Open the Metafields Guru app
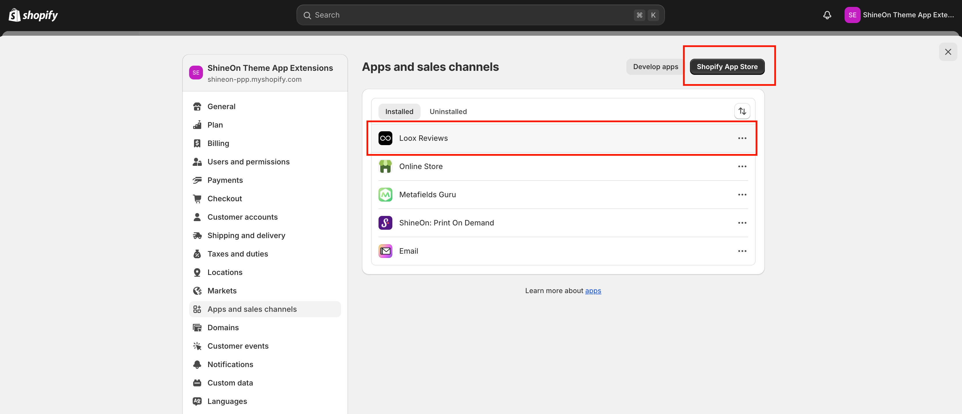The height and width of the screenshot is (414, 962). tap(563, 195)
